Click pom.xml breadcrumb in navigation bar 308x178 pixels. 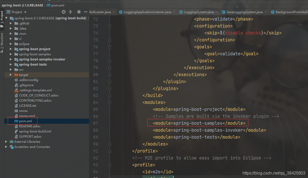click(58, 5)
